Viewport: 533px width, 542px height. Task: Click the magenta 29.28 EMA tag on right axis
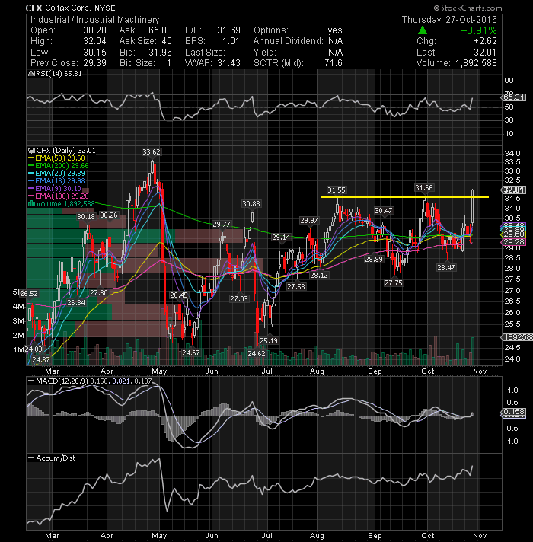click(x=514, y=242)
